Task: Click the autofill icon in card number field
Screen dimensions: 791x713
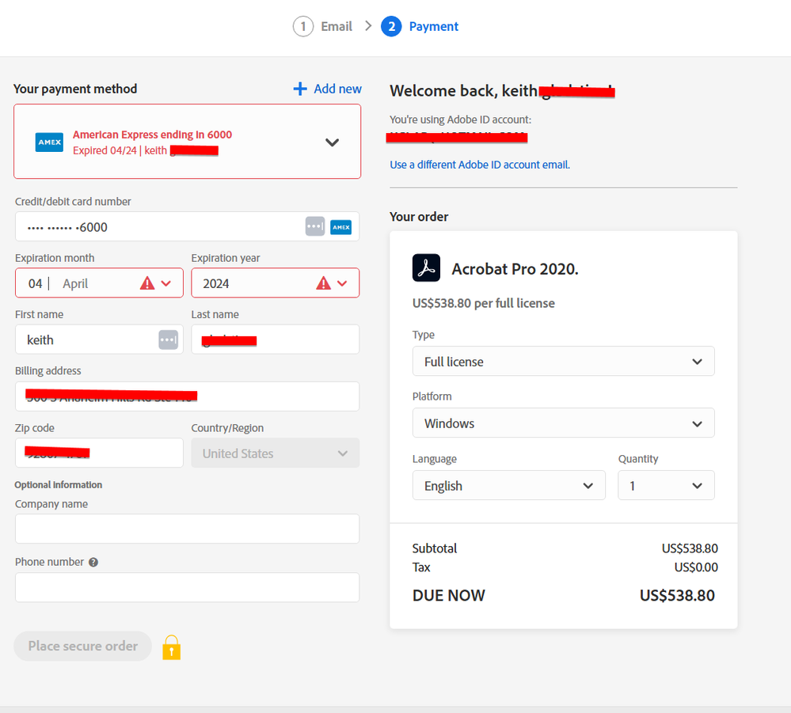Action: (315, 226)
